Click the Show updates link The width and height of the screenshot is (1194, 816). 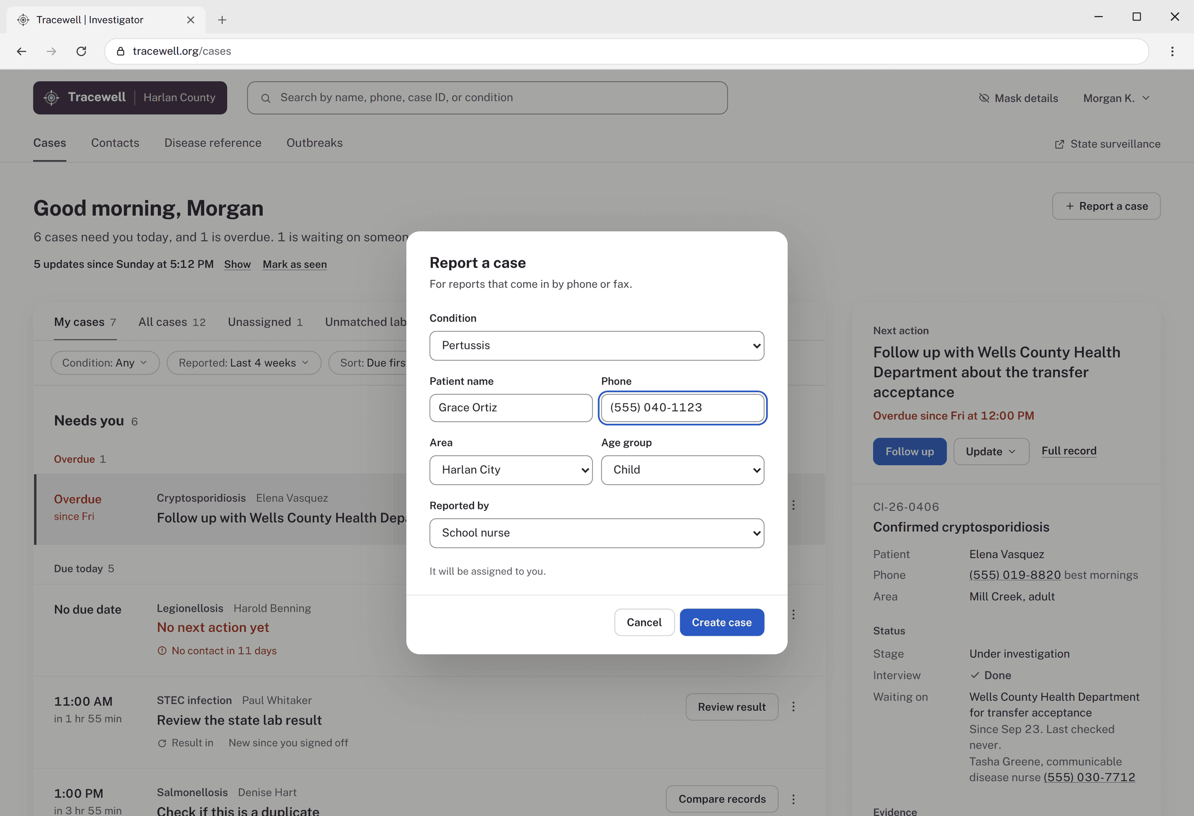(x=237, y=264)
